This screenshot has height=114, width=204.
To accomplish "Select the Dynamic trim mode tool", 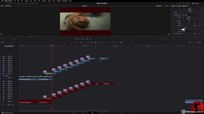I will click(78, 42).
